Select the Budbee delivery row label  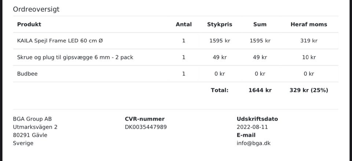pyautogui.click(x=27, y=74)
